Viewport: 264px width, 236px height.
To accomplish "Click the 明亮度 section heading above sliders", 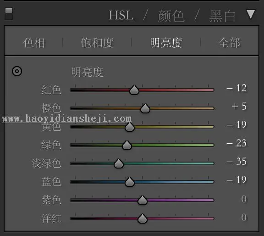I will [x=87, y=72].
